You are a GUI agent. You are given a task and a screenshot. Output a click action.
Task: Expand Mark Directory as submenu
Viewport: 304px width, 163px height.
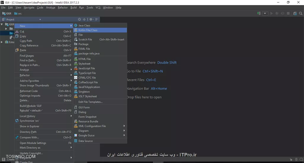44,148
